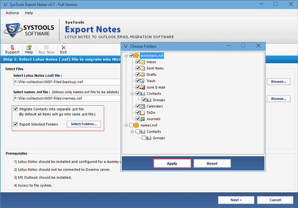Select the Journals tree label
The height and width of the screenshot is (208, 298).
click(x=153, y=119)
